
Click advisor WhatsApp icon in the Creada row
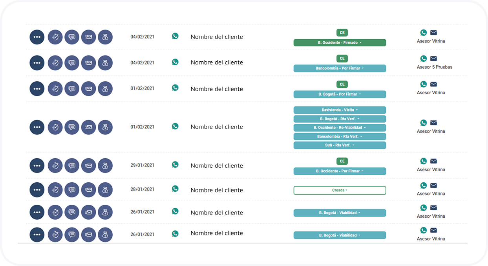423,185
